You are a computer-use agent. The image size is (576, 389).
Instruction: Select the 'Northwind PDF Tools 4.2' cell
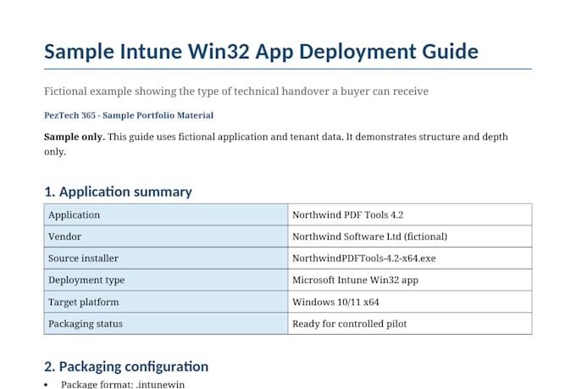(410, 214)
